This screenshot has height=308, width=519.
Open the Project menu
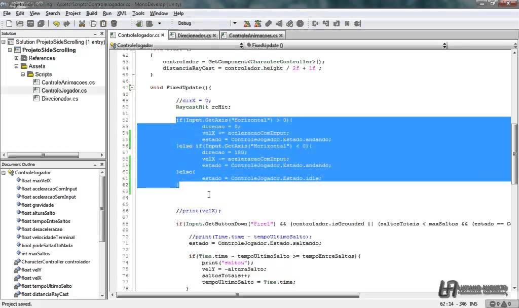coord(73,13)
